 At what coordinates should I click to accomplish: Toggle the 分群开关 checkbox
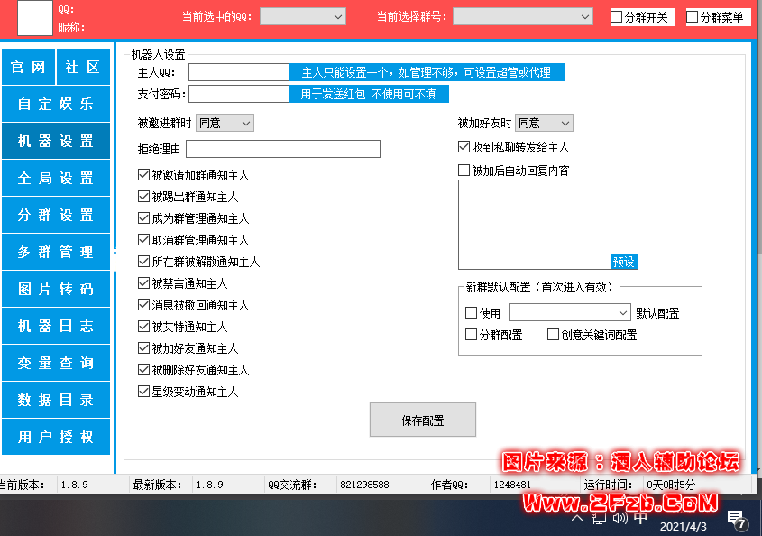[617, 17]
